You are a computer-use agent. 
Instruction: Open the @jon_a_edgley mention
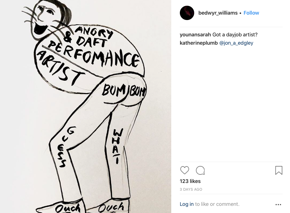[236, 43]
